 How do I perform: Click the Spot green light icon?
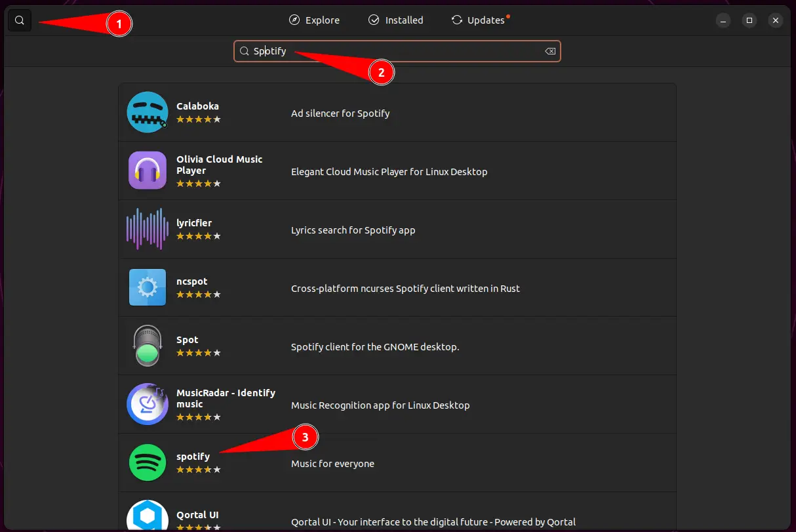tap(148, 346)
